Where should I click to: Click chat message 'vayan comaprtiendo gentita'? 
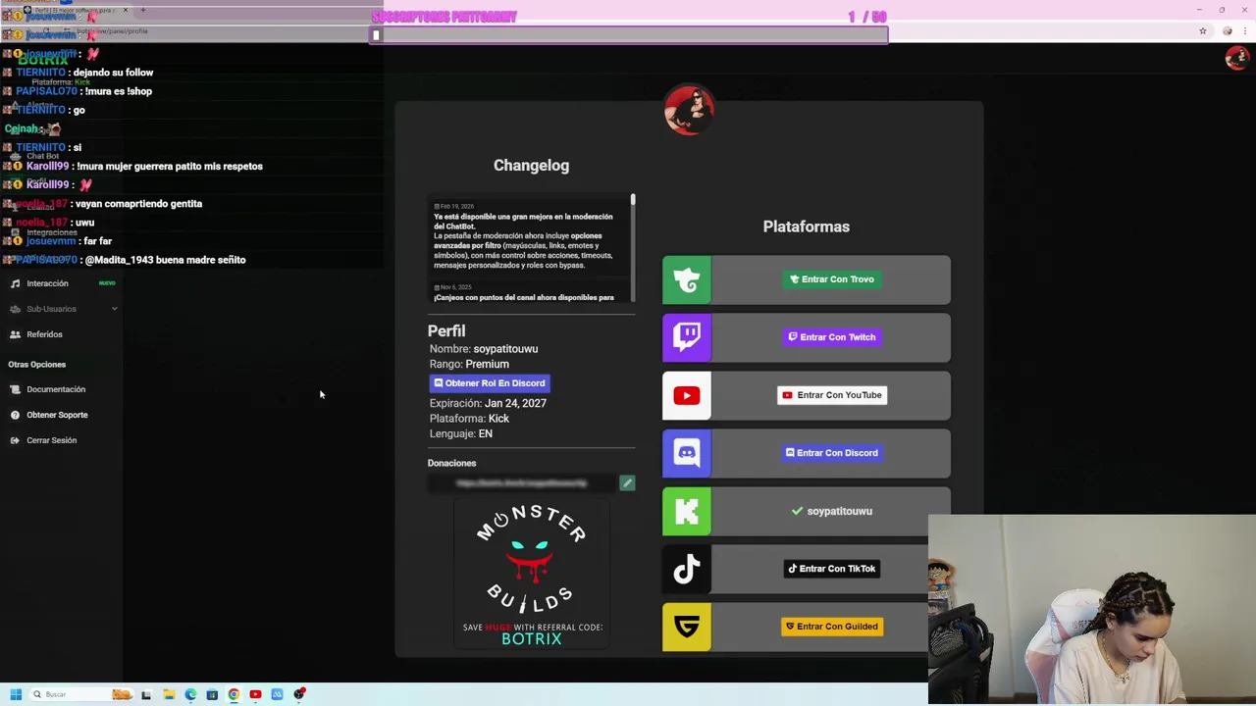(x=139, y=204)
